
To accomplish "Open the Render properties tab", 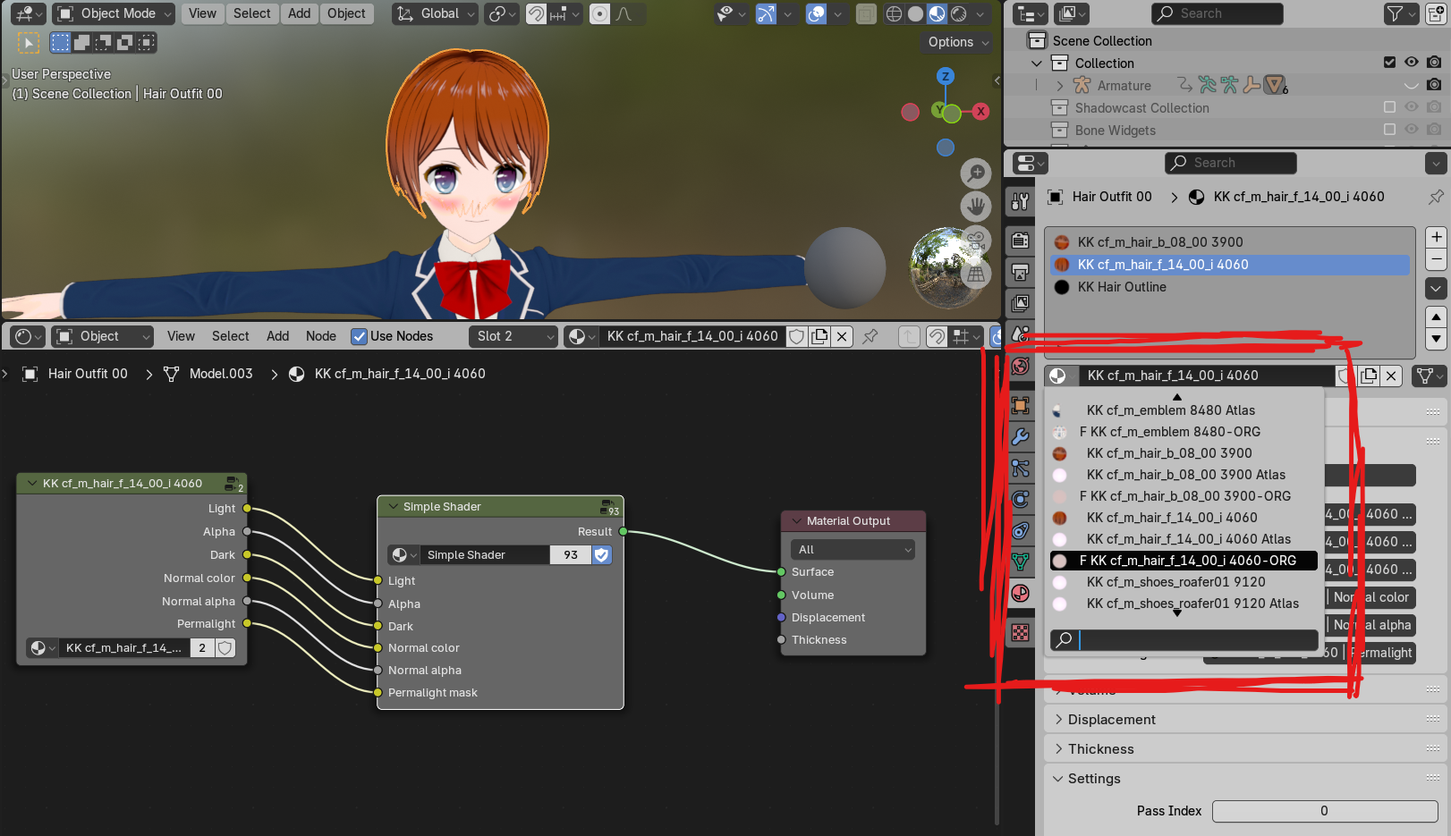I will (1021, 240).
